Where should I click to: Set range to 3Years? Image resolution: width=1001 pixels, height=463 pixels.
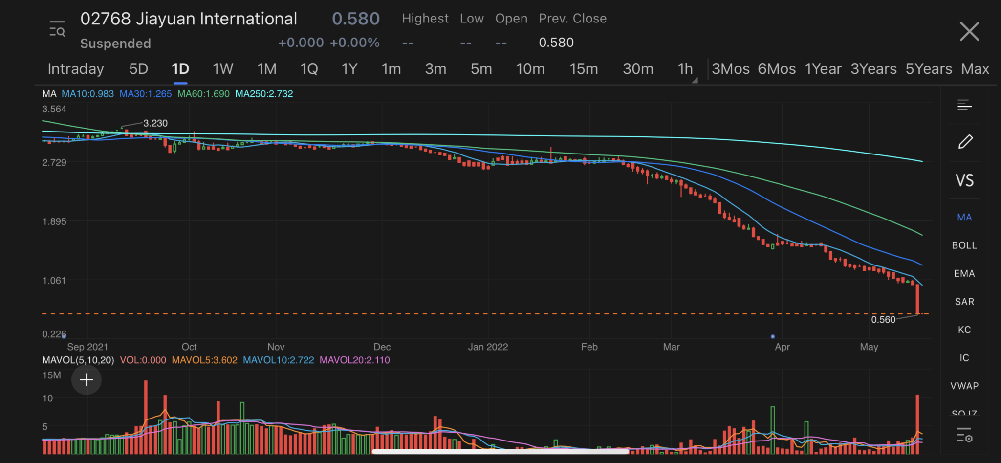(873, 69)
